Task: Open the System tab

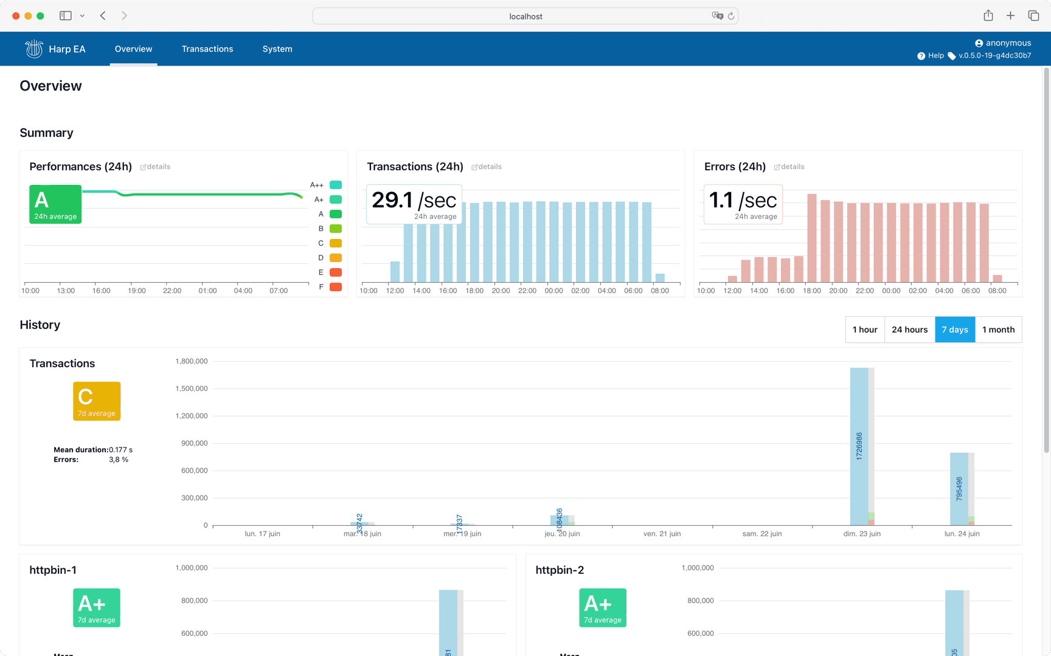Action: 277,49
